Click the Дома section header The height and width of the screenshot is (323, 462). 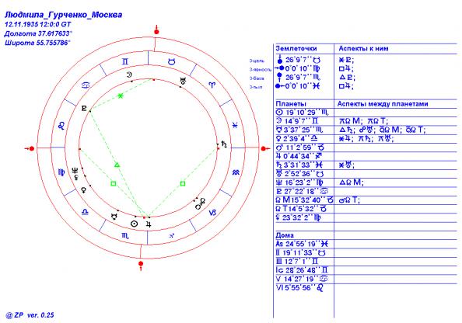click(285, 235)
